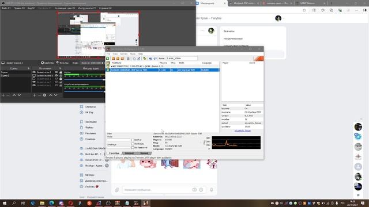Toggle lock on Захват игры 5 source
The height and width of the screenshot is (207, 369).
coord(61,72)
